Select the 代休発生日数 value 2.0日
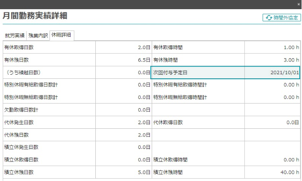Image resolution: width=302 pixels, height=181 pixels. (x=144, y=122)
